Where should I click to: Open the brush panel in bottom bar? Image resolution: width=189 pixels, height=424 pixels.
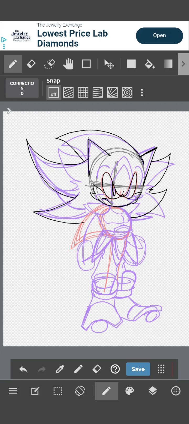pyautogui.click(x=107, y=391)
